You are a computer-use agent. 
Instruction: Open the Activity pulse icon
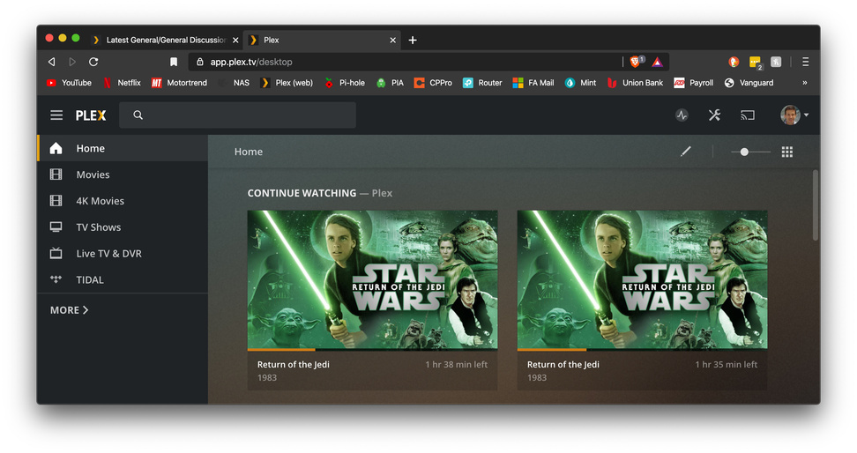point(682,115)
